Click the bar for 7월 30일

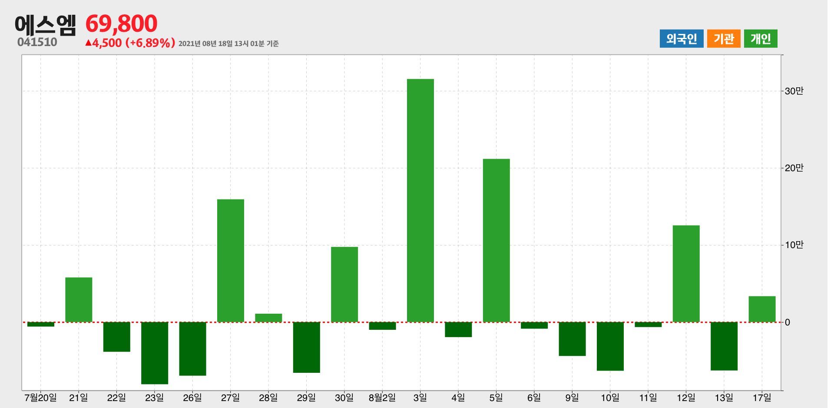pos(344,285)
